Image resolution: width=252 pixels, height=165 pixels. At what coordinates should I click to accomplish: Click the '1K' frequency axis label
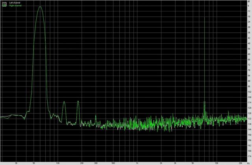tap(137, 163)
